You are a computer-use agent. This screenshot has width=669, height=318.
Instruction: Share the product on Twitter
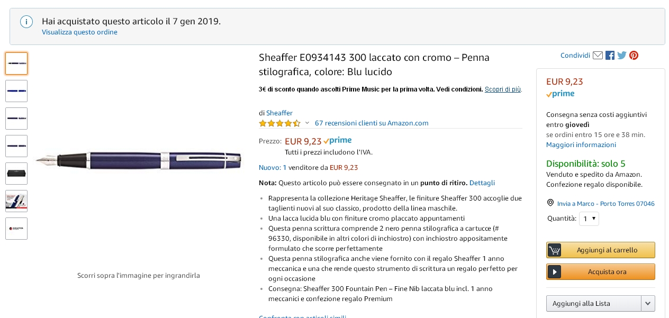(622, 56)
